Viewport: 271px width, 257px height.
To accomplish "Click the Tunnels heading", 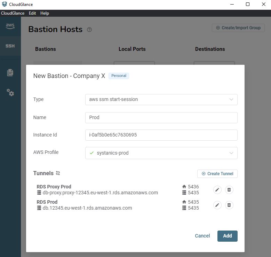I will point(43,173).
